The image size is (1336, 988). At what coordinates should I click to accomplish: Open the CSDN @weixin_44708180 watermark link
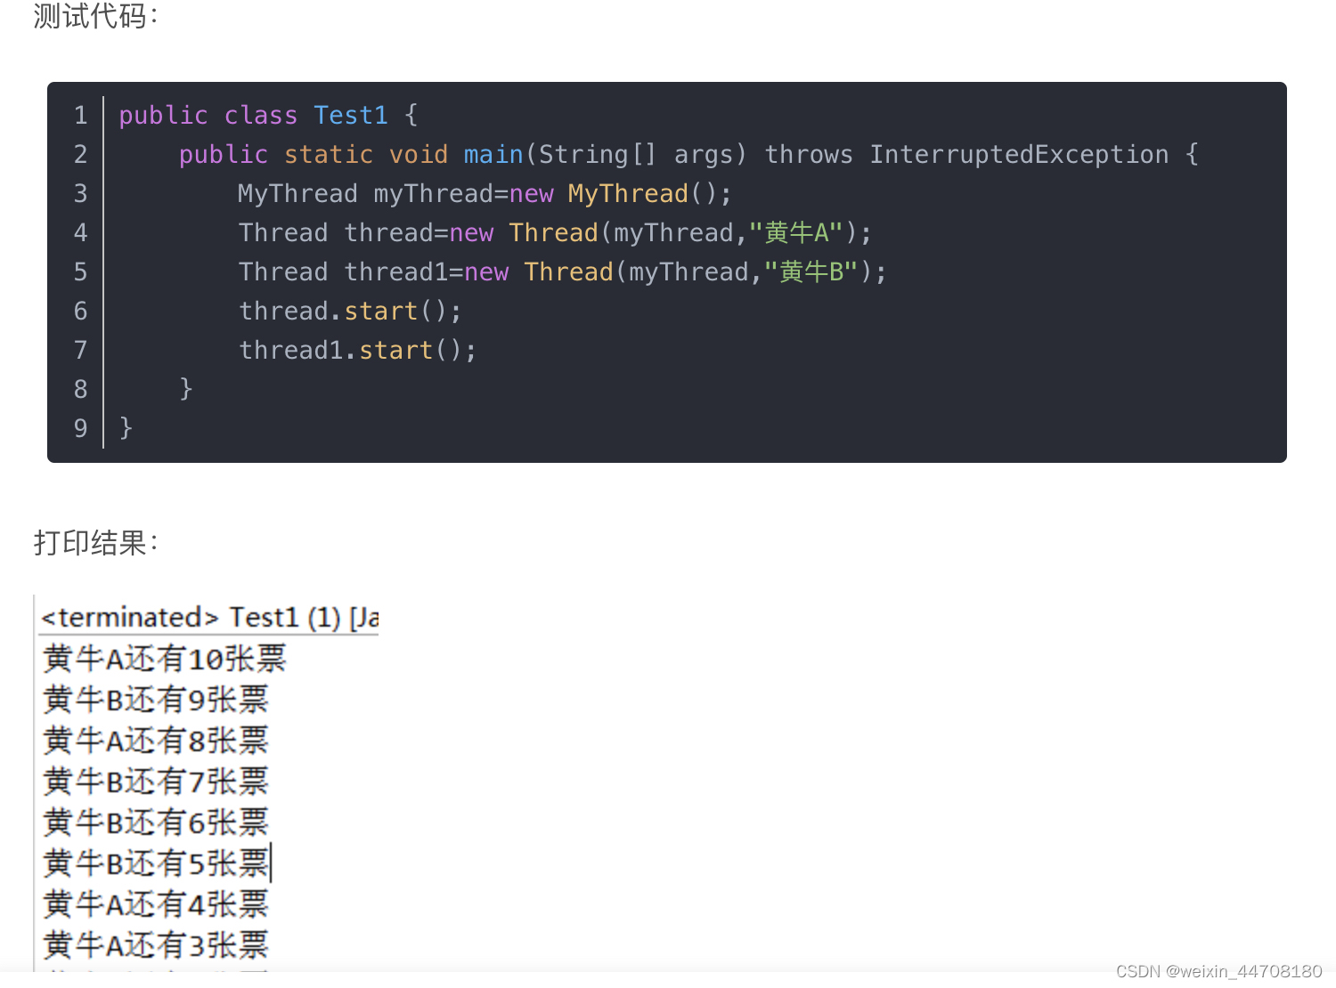(x=1218, y=971)
